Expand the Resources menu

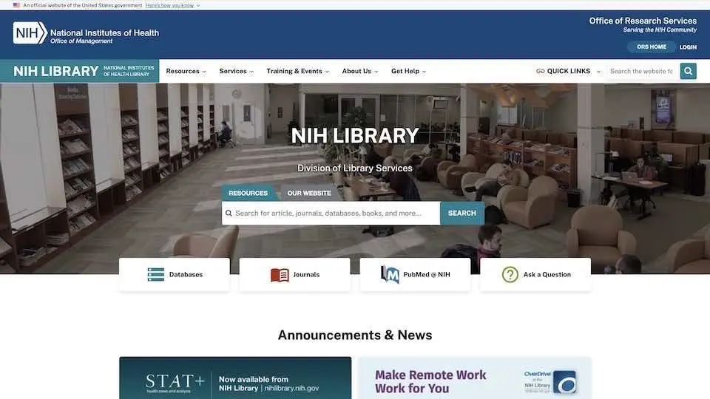[x=186, y=72]
